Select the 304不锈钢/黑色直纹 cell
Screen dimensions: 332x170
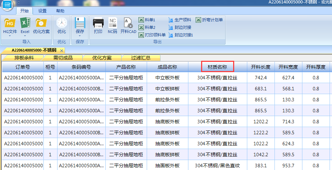217,165
